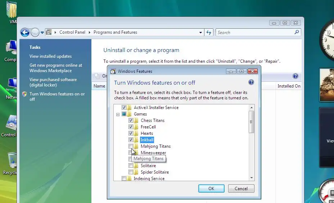334x203 pixels.
Task: Open Programs and Features help icon
Action: [295, 76]
